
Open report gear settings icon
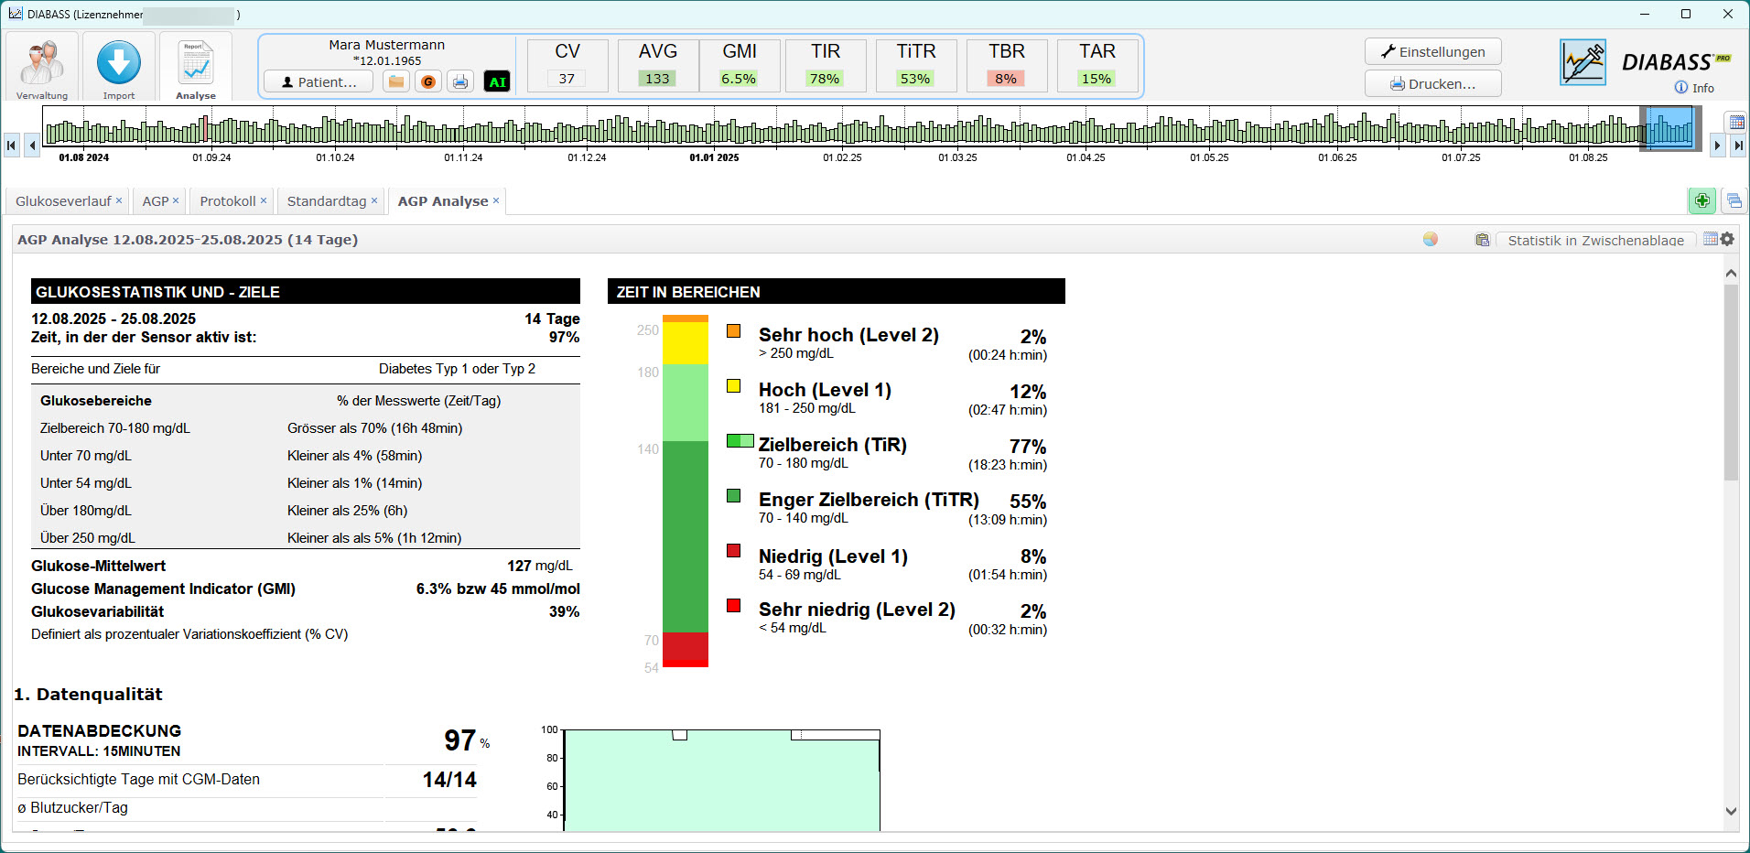(x=1727, y=239)
